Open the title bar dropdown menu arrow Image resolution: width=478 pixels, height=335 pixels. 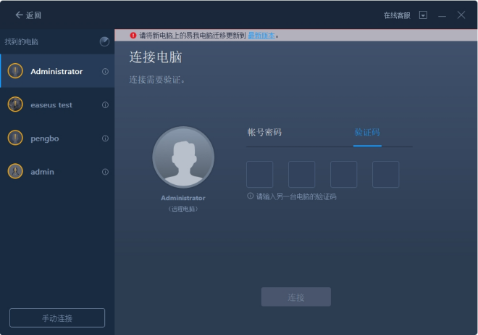click(423, 15)
